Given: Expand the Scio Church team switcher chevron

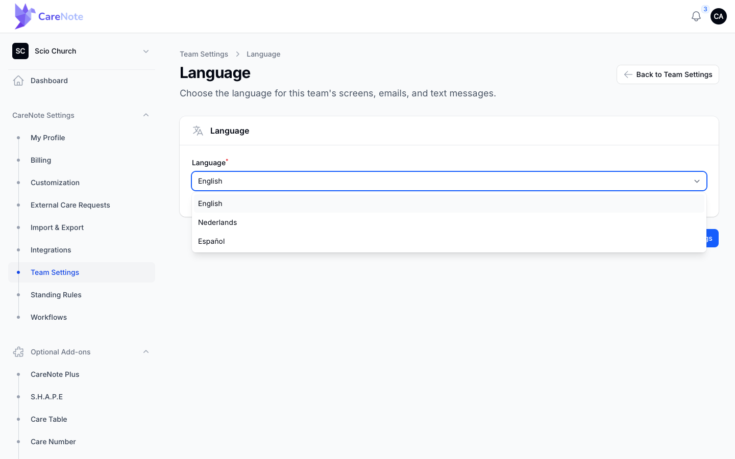Looking at the screenshot, I should 146,51.
